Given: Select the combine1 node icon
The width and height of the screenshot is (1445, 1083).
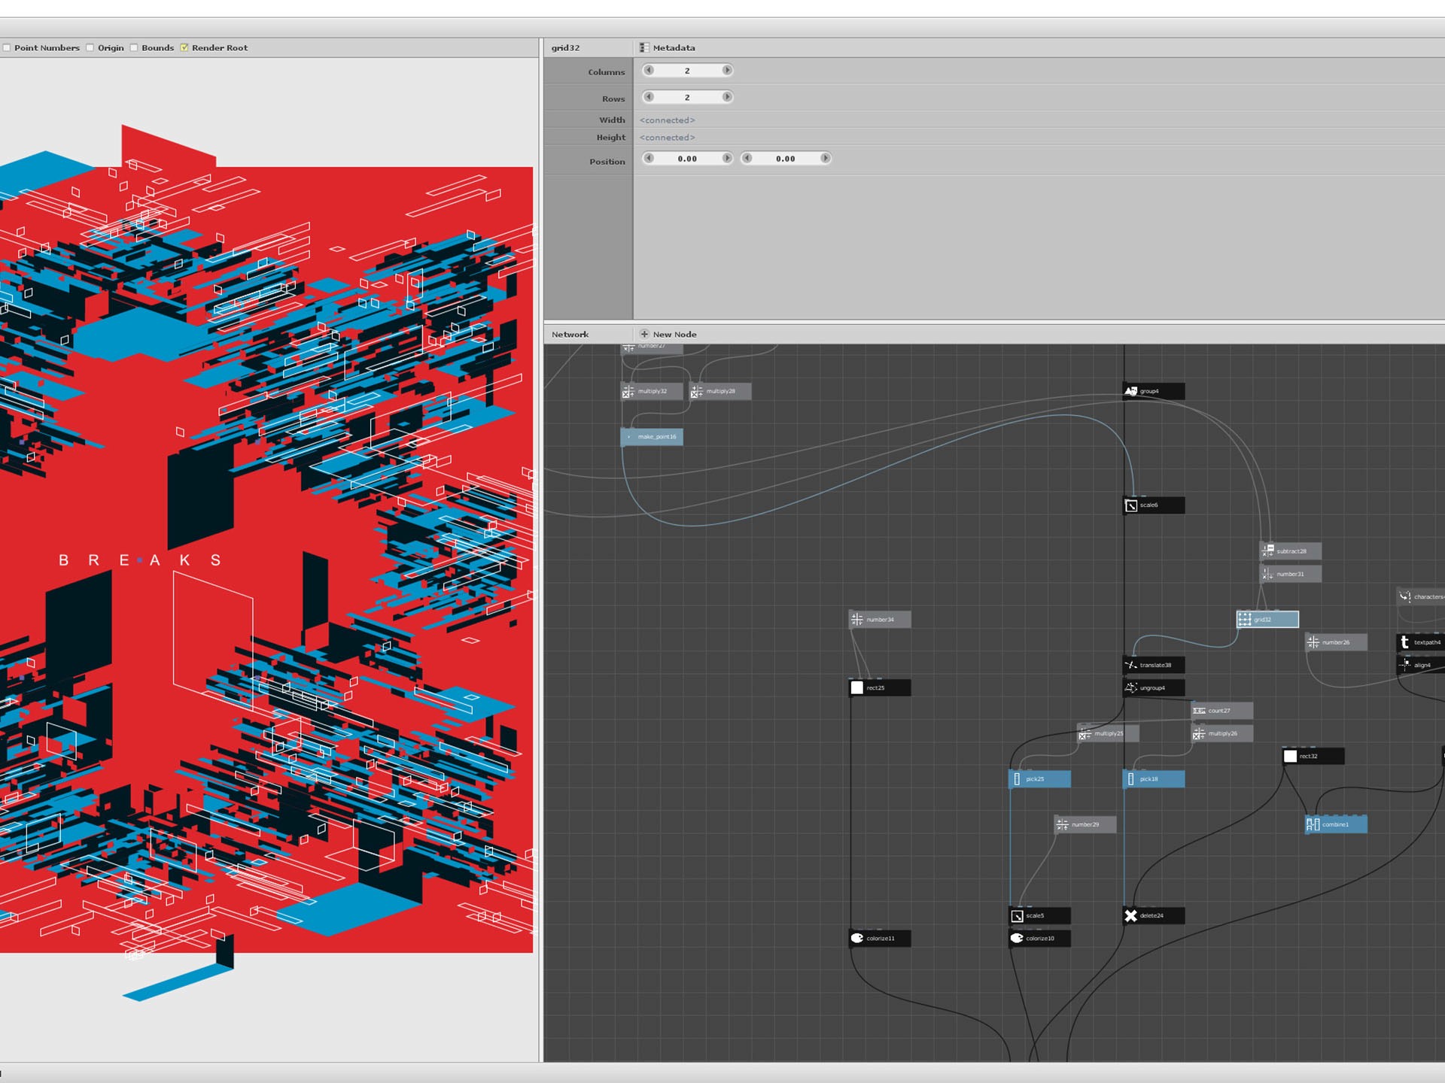Looking at the screenshot, I should (1313, 824).
